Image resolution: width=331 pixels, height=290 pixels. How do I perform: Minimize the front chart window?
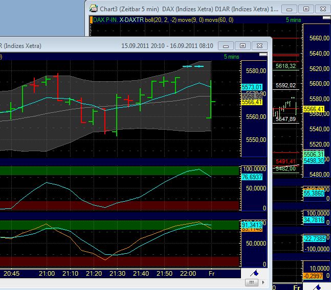[x=226, y=46]
